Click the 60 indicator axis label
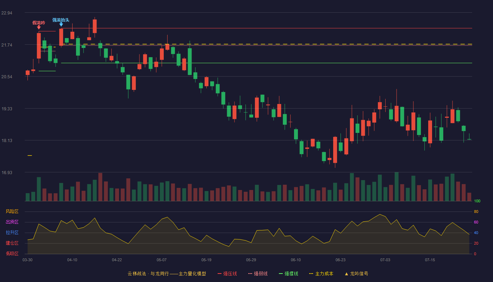 pos(476,222)
